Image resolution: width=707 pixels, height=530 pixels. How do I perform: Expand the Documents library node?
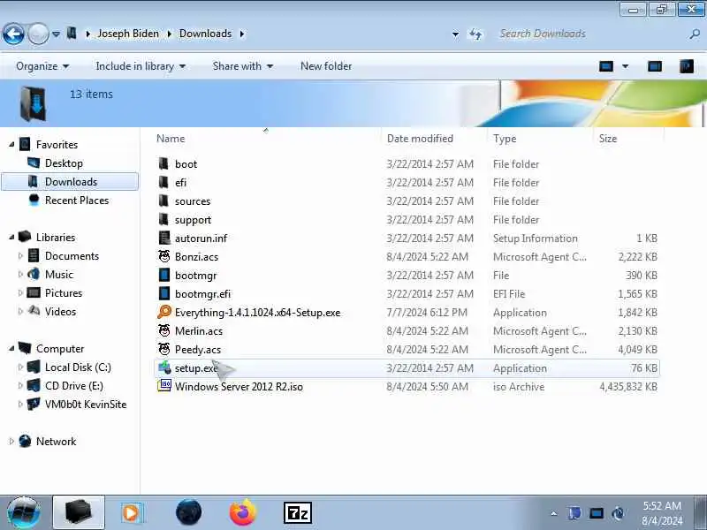pos(20,256)
